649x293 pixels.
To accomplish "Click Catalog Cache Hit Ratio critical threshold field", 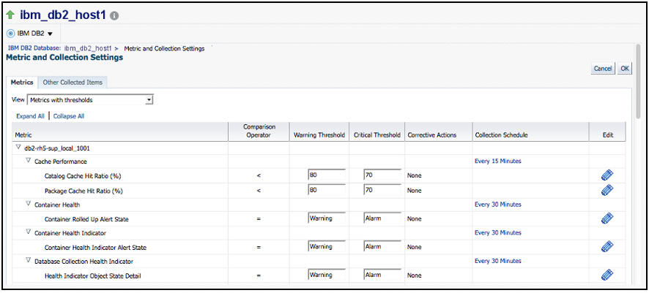I will pyautogui.click(x=382, y=175).
